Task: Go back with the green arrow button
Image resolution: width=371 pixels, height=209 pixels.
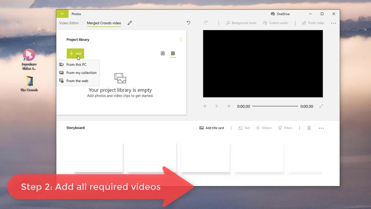Action: 63,14
